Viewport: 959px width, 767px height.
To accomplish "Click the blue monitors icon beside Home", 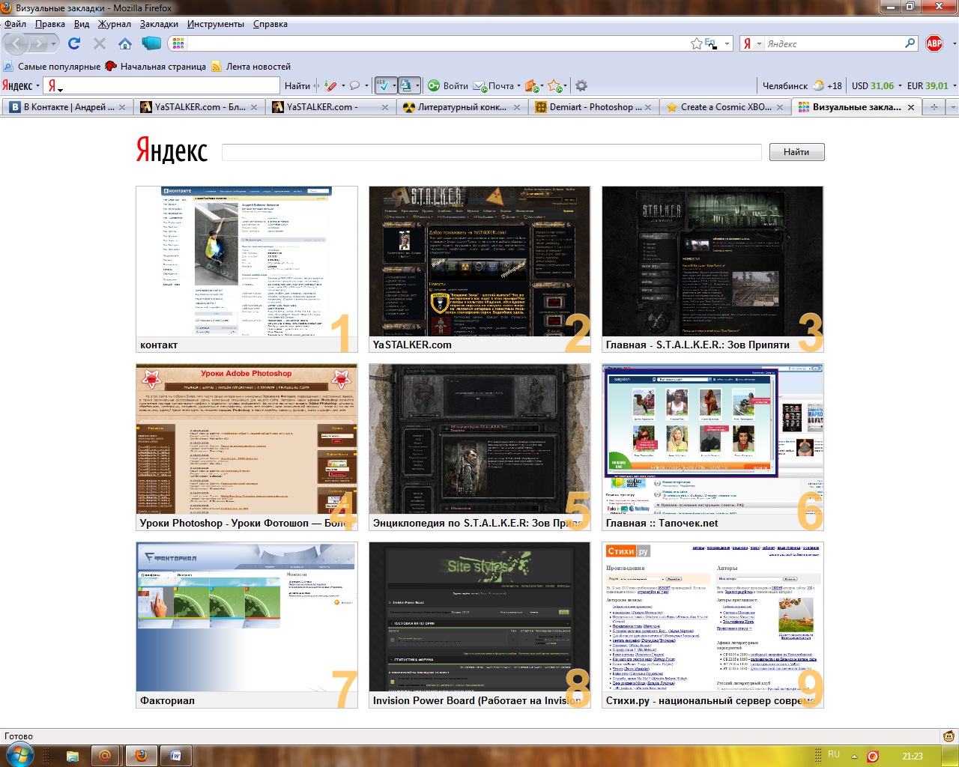I will coord(151,43).
